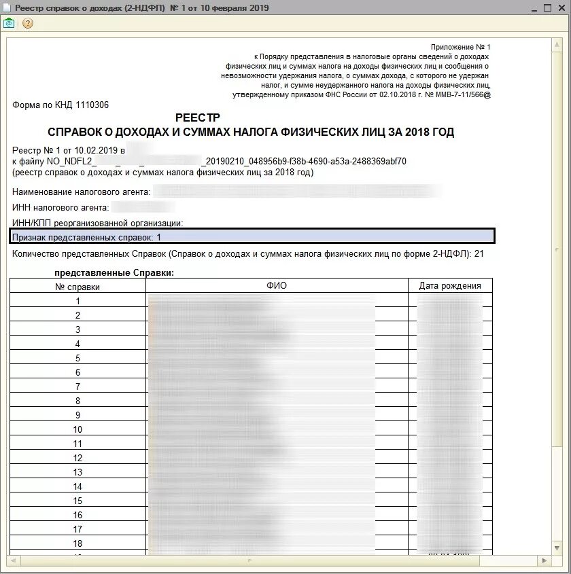Click certificate number 5 cell
Image resolution: width=571 pixels, height=574 pixels.
77,358
